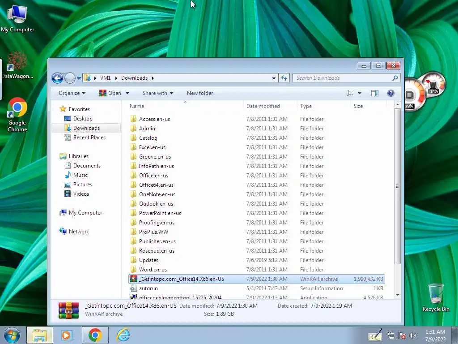Viewport: 458px width, 344px height.
Task: Open Windows Media Player from the taskbar
Action: click(x=66, y=335)
